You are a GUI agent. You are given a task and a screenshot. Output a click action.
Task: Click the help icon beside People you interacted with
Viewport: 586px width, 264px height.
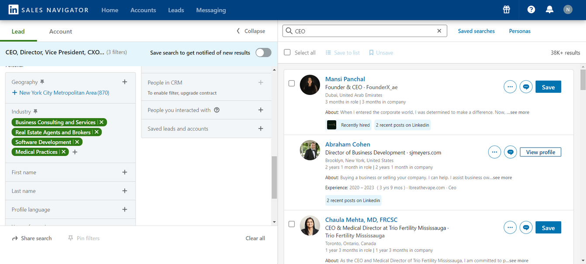[217, 110]
